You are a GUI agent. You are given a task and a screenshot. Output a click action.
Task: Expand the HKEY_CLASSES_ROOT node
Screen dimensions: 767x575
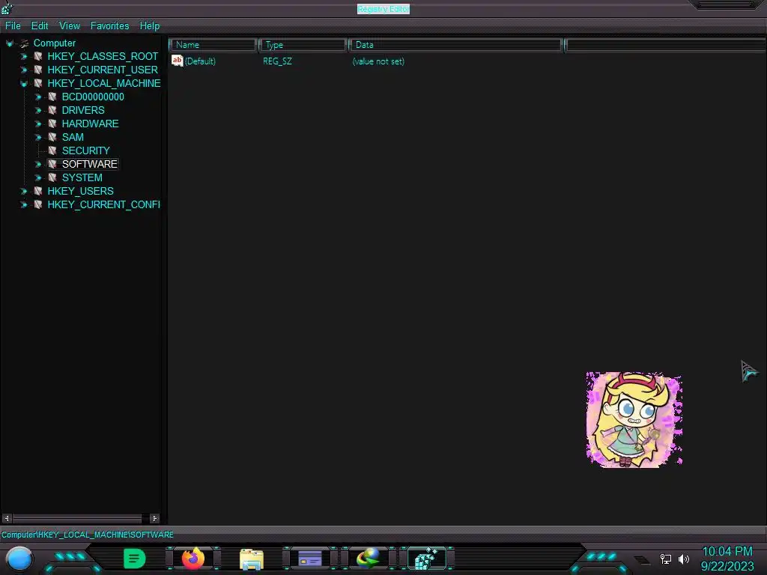click(x=23, y=57)
